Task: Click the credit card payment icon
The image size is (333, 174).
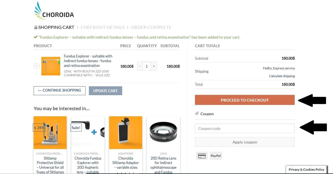Action: click(x=202, y=156)
